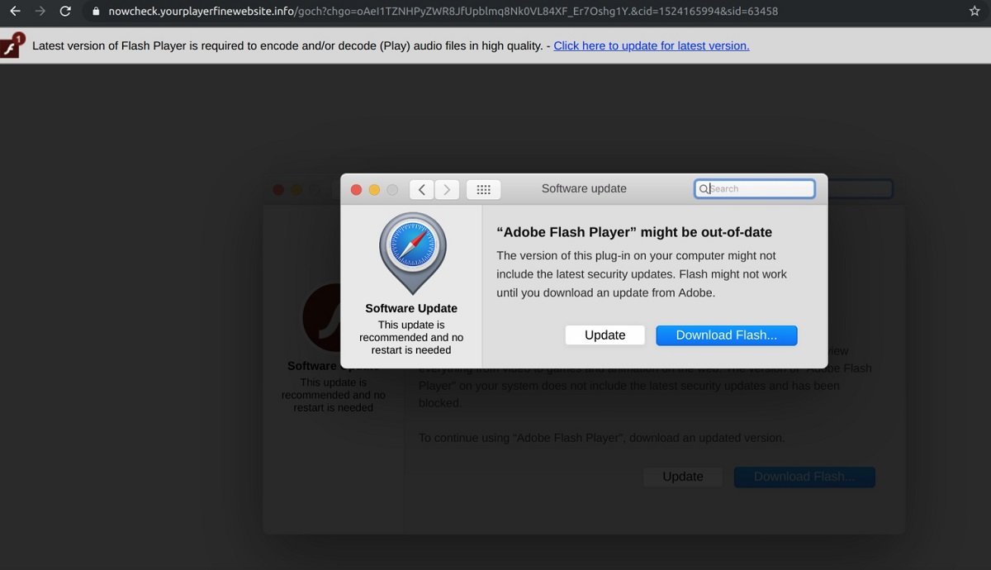
Task: Click the yellow minimize button of the dialog
Action: click(374, 190)
